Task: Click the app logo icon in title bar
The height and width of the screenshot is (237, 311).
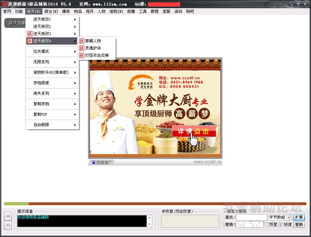Action: (x=4, y=4)
